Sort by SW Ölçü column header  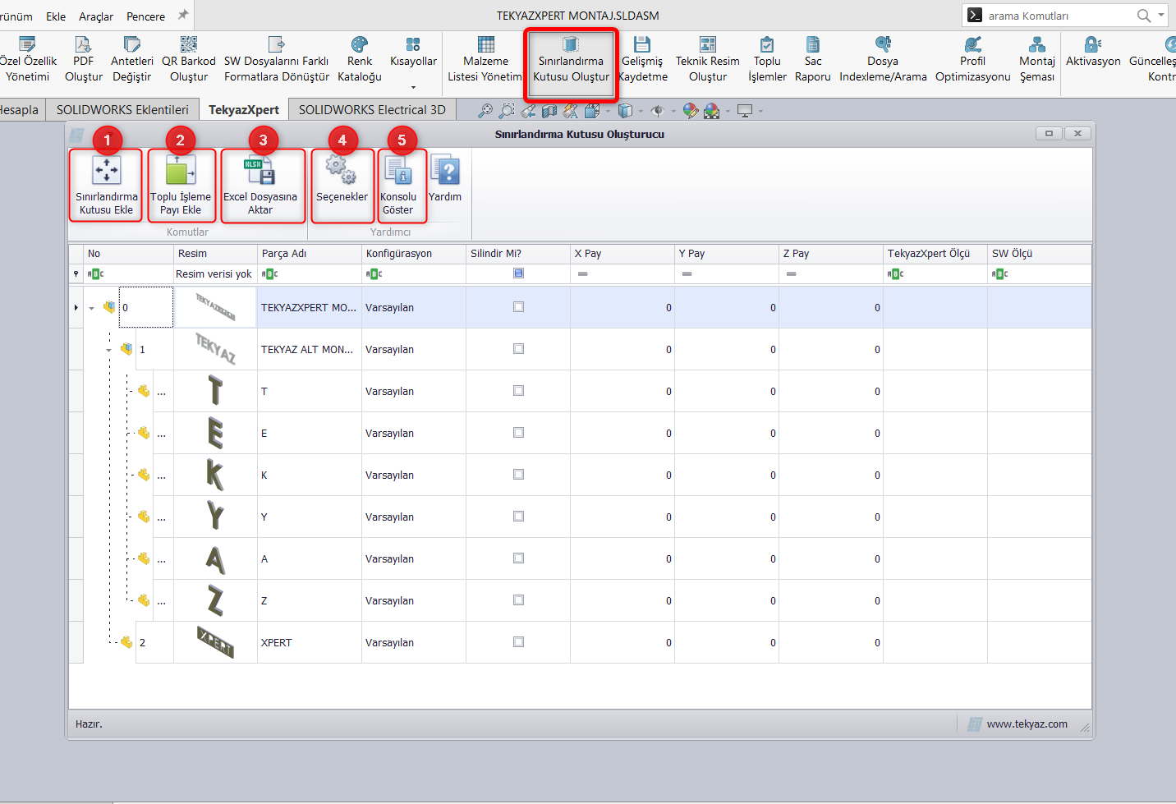coord(1040,254)
